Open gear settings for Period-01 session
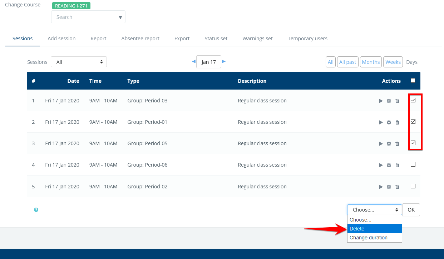Image resolution: width=444 pixels, height=259 pixels. (x=389, y=122)
